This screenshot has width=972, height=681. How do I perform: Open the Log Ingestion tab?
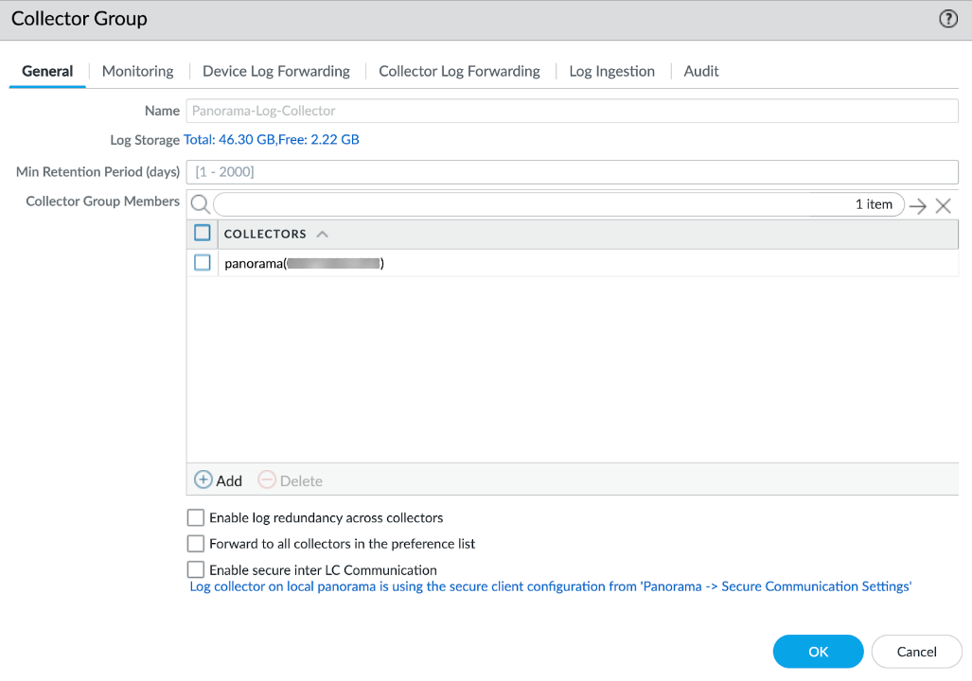click(x=611, y=71)
